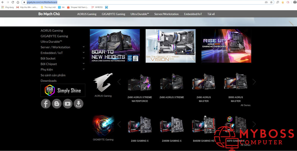297x151 pixels.
Task: Open AORUS Gaming in top navigation
Action: pos(87,14)
